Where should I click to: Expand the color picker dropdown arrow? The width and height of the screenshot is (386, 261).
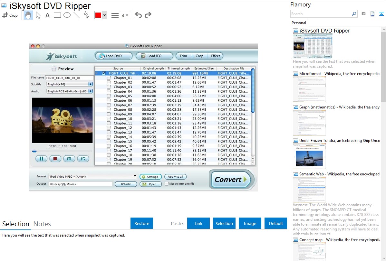(104, 15)
